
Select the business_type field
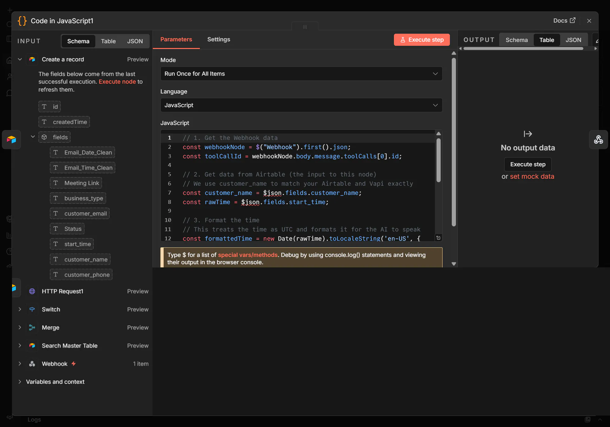78,198
